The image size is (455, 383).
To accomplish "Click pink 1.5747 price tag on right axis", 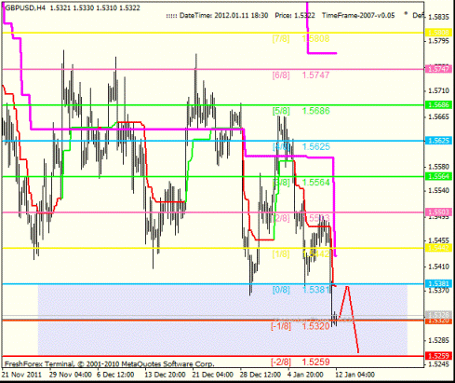I will (x=438, y=69).
